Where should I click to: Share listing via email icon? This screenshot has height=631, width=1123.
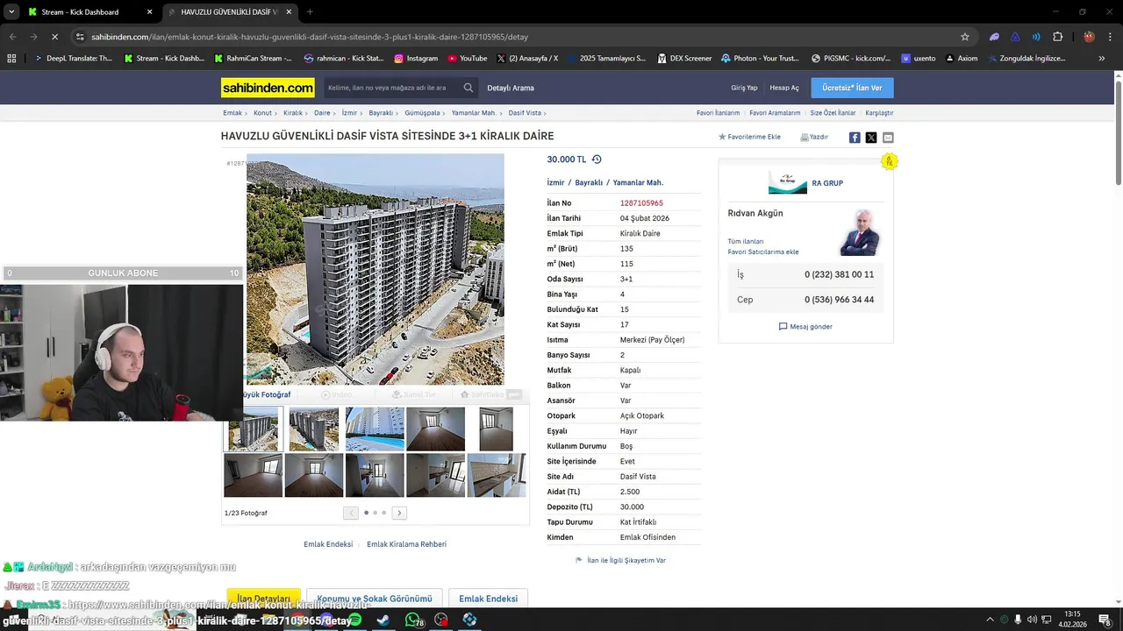[x=888, y=138]
